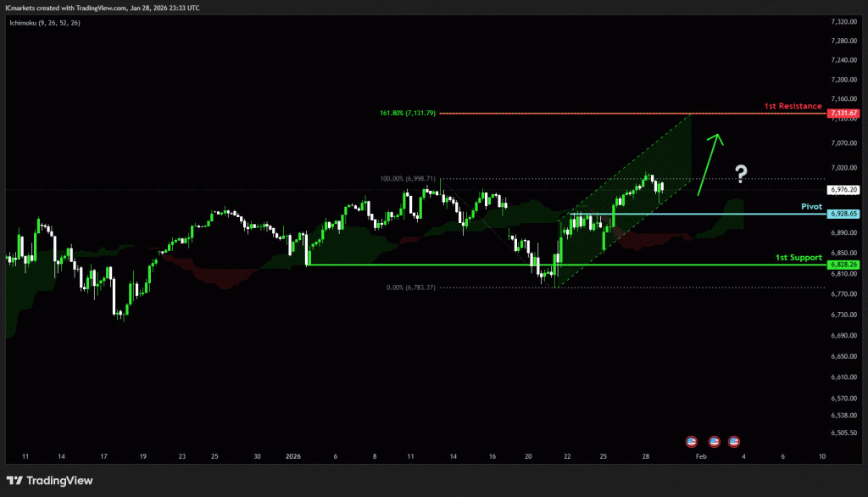Click the middle US flag economic event icon
This screenshot has width=868, height=497.
[714, 442]
